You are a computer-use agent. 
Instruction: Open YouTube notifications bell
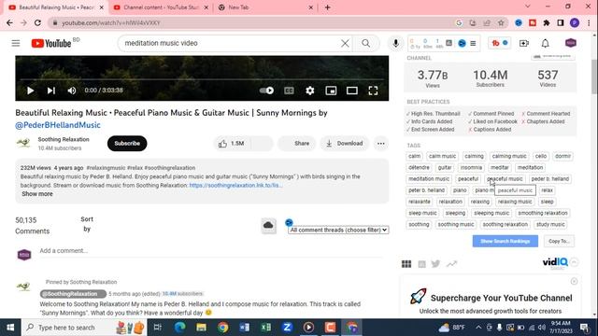[546, 43]
